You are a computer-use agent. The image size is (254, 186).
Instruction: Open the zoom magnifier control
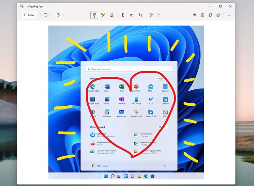(x=195, y=15)
